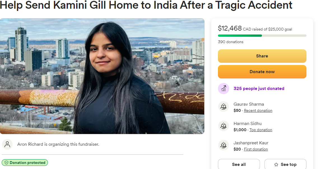Click the fundraiser cover photo
Viewport: 323px width, 169px height.
point(102,76)
